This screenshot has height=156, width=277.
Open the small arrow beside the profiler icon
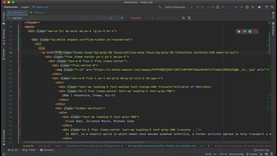point(213,7)
